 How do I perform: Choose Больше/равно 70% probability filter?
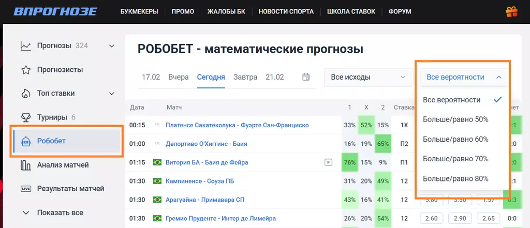(455, 159)
